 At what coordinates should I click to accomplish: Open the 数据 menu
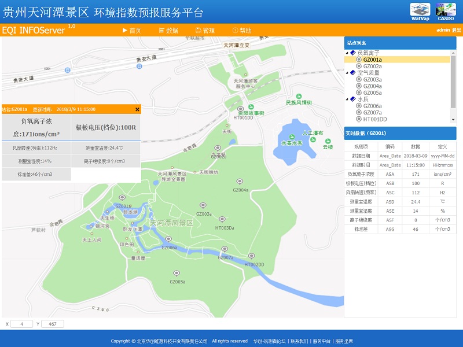pyautogui.click(x=168, y=31)
